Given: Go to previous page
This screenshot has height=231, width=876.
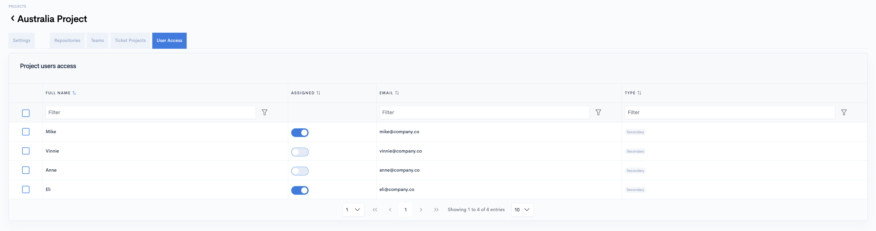Looking at the screenshot, I should [x=390, y=210].
